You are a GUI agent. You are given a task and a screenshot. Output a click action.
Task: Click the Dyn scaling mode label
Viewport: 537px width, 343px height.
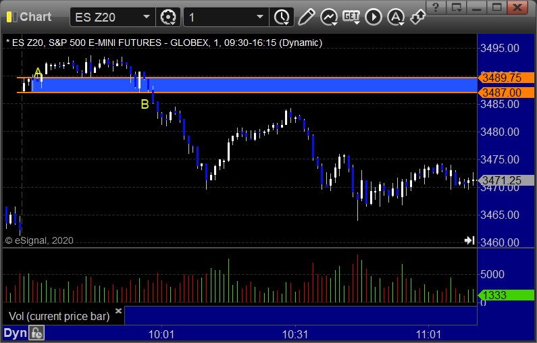[15, 333]
